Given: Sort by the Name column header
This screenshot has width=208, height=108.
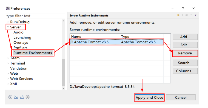Looking at the screenshot, I should coord(95,37).
